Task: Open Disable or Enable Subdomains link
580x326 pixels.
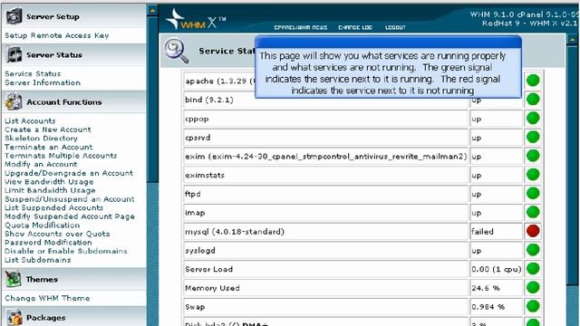Action: pyautogui.click(x=66, y=251)
